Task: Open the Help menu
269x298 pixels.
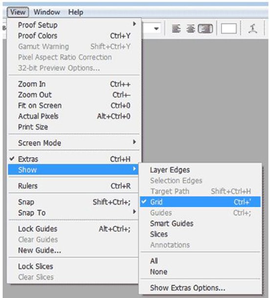Action: 76,12
